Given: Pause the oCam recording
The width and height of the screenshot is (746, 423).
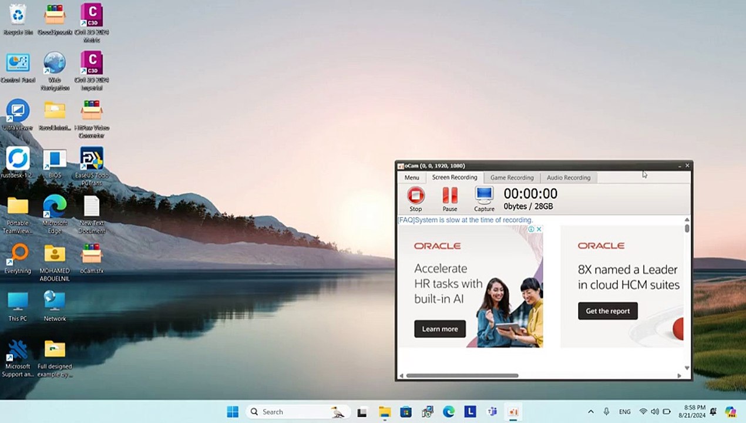Looking at the screenshot, I should (x=450, y=199).
